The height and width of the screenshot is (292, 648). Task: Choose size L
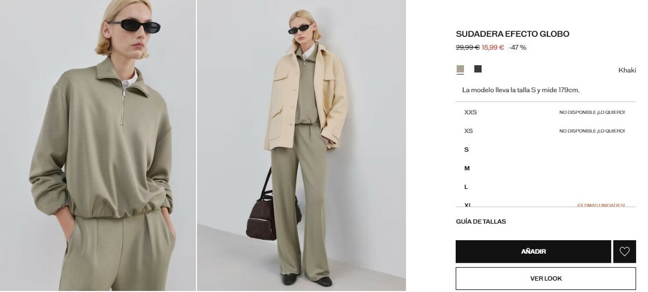click(x=545, y=187)
